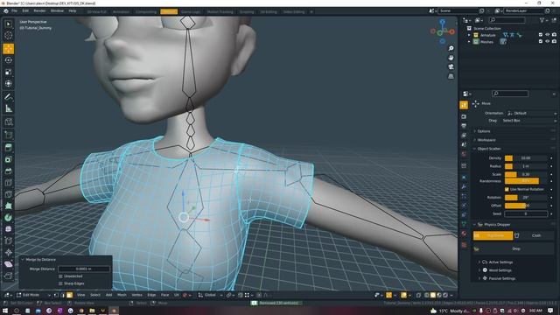Open the Orientation Default dropdown
Image resolution: width=560 pixels, height=315 pixels.
coord(531,113)
